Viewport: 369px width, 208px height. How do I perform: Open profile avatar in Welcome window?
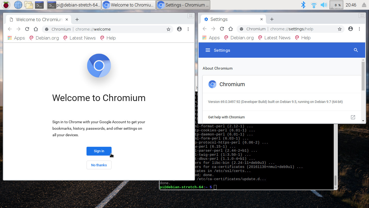point(179,29)
